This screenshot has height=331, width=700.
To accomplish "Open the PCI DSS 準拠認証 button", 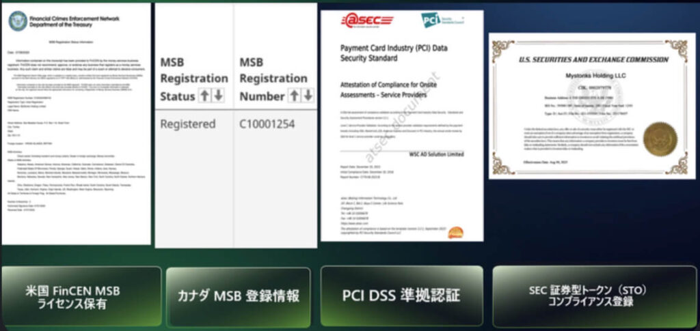I will click(x=401, y=296).
